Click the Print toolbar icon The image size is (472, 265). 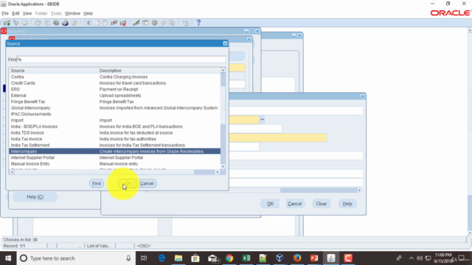65,23
